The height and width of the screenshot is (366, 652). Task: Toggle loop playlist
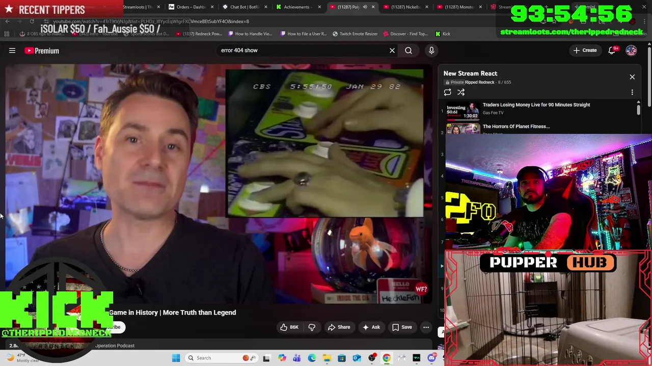pos(447,92)
